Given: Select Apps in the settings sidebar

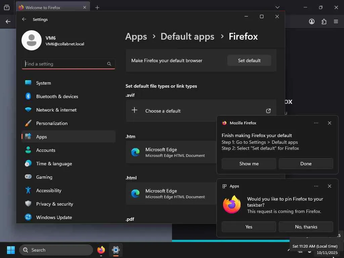Looking at the screenshot, I should (69, 137).
